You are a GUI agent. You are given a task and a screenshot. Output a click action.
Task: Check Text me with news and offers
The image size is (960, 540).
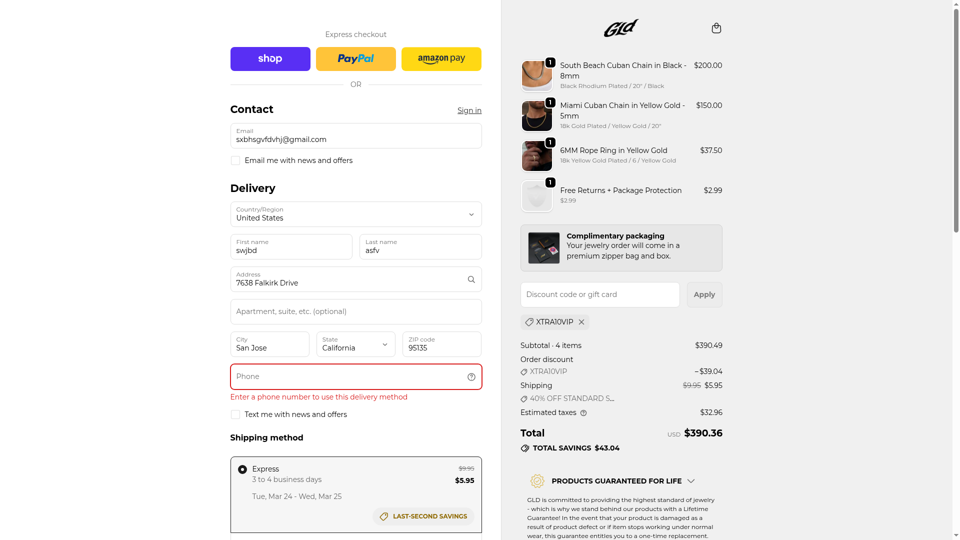(235, 414)
